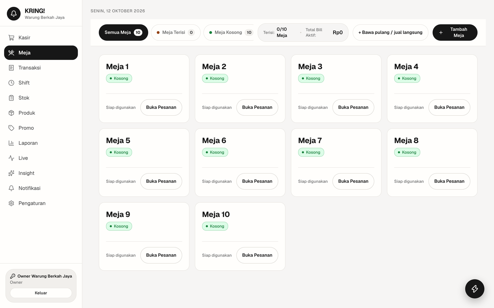Viewport: 494px width, 308px height.
Task: Click the Produk box icon
Action: [11, 113]
